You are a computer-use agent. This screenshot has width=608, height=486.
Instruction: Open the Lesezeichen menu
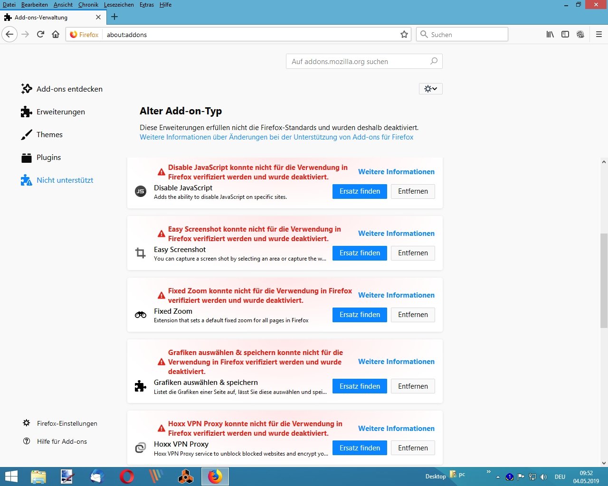pyautogui.click(x=119, y=5)
